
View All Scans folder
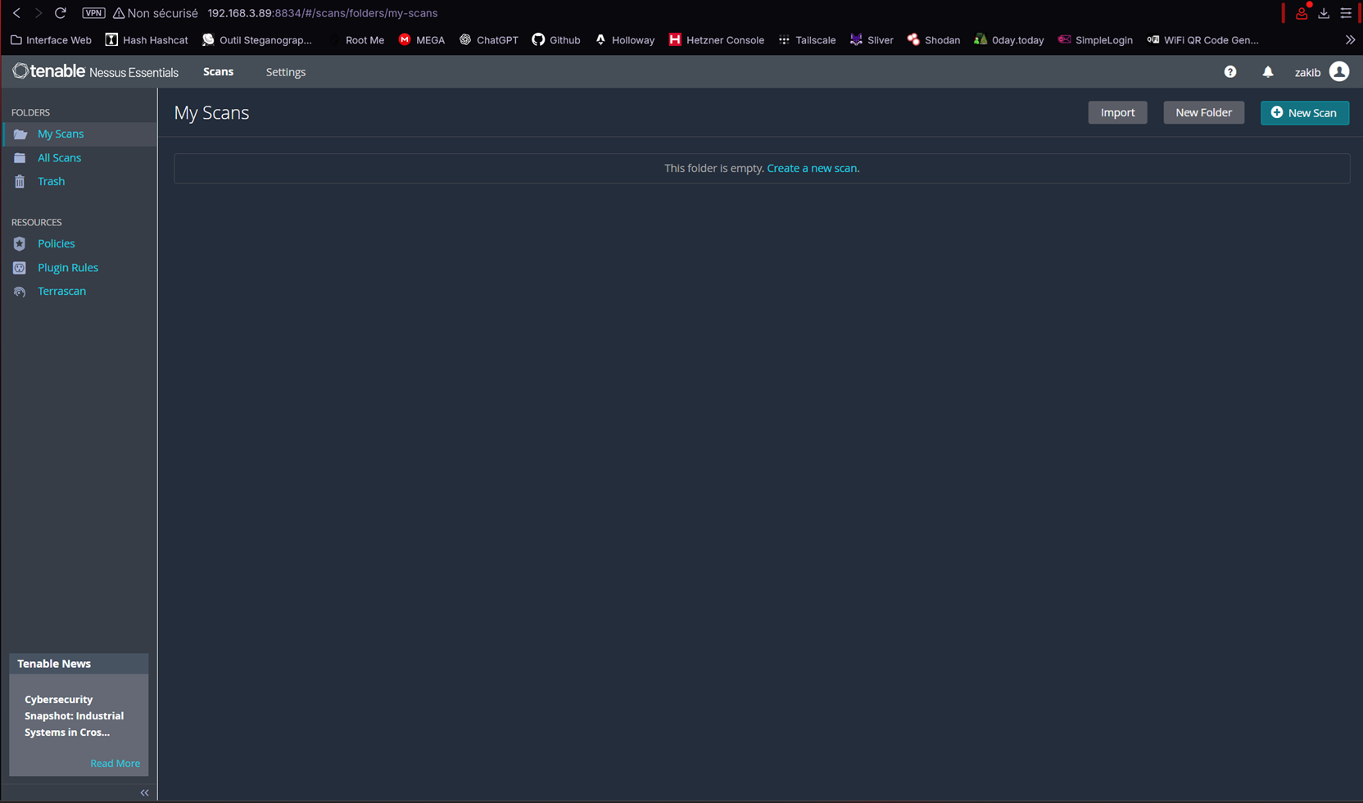click(x=59, y=157)
